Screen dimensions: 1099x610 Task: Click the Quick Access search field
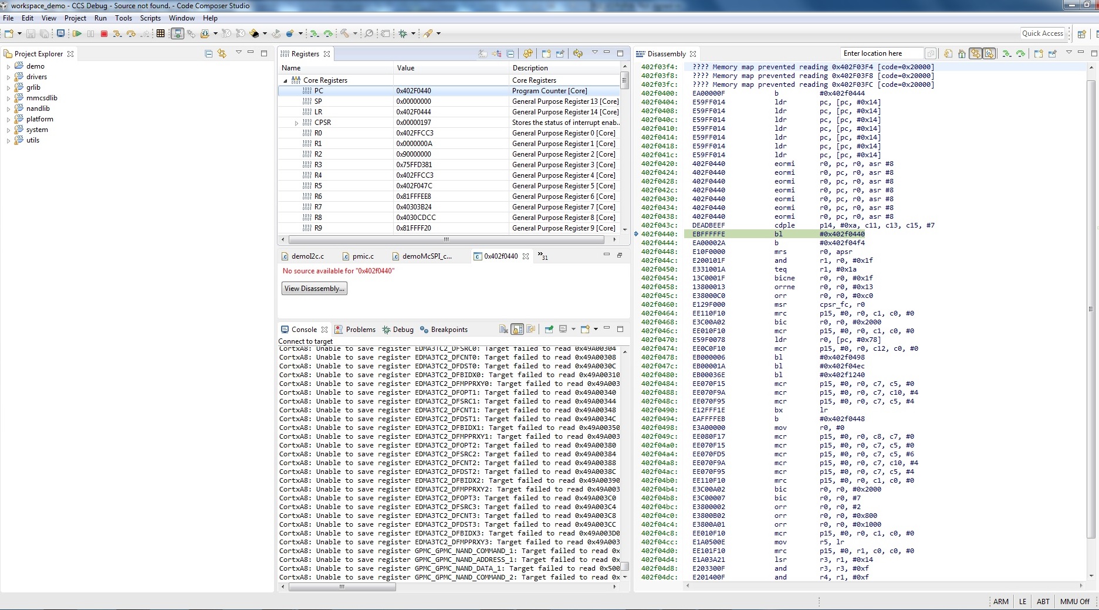(x=1043, y=33)
